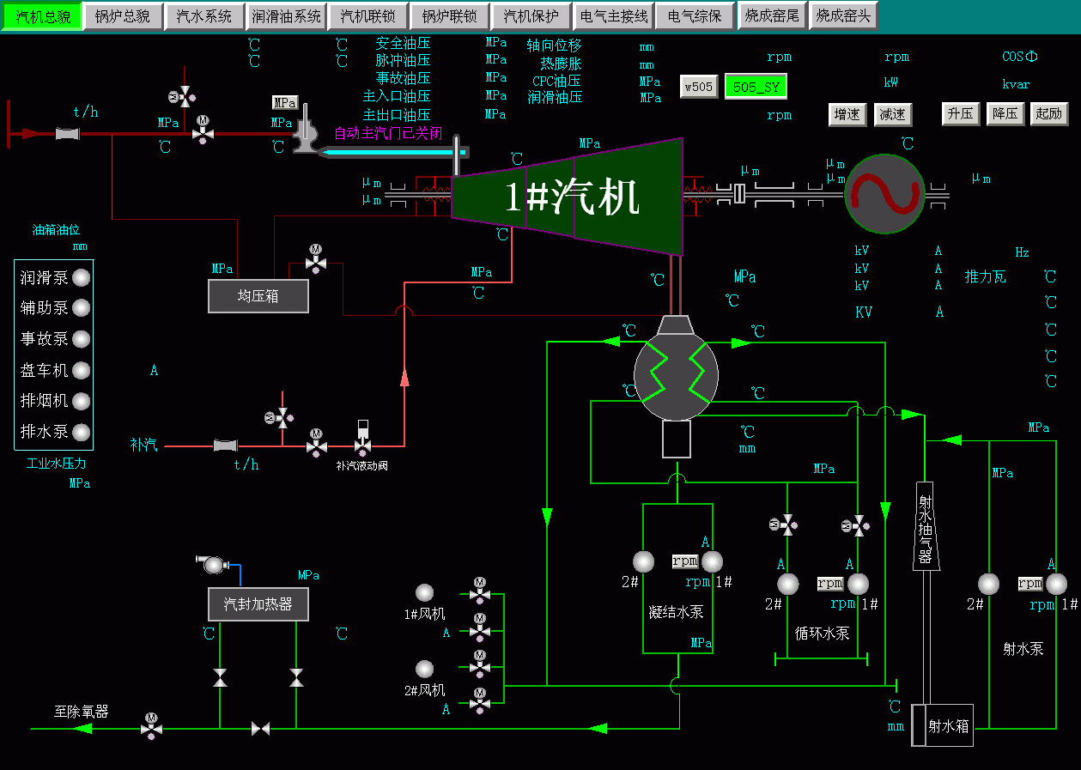The image size is (1081, 770).
Task: Click the rpm field of 循环水泵
Action: click(830, 584)
